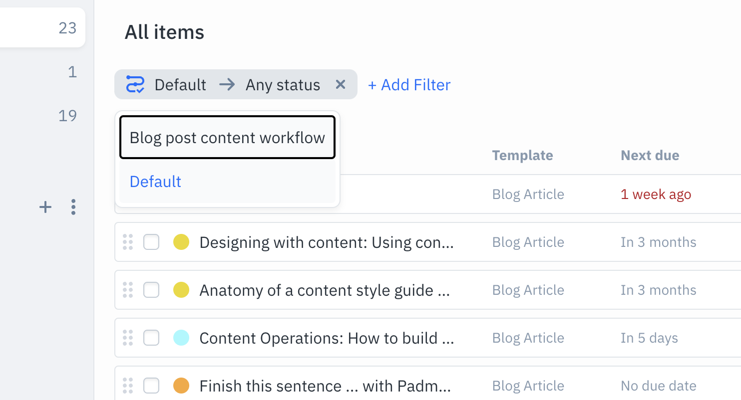
Task: Select 'Default' from the workflow list
Action: [x=155, y=182]
